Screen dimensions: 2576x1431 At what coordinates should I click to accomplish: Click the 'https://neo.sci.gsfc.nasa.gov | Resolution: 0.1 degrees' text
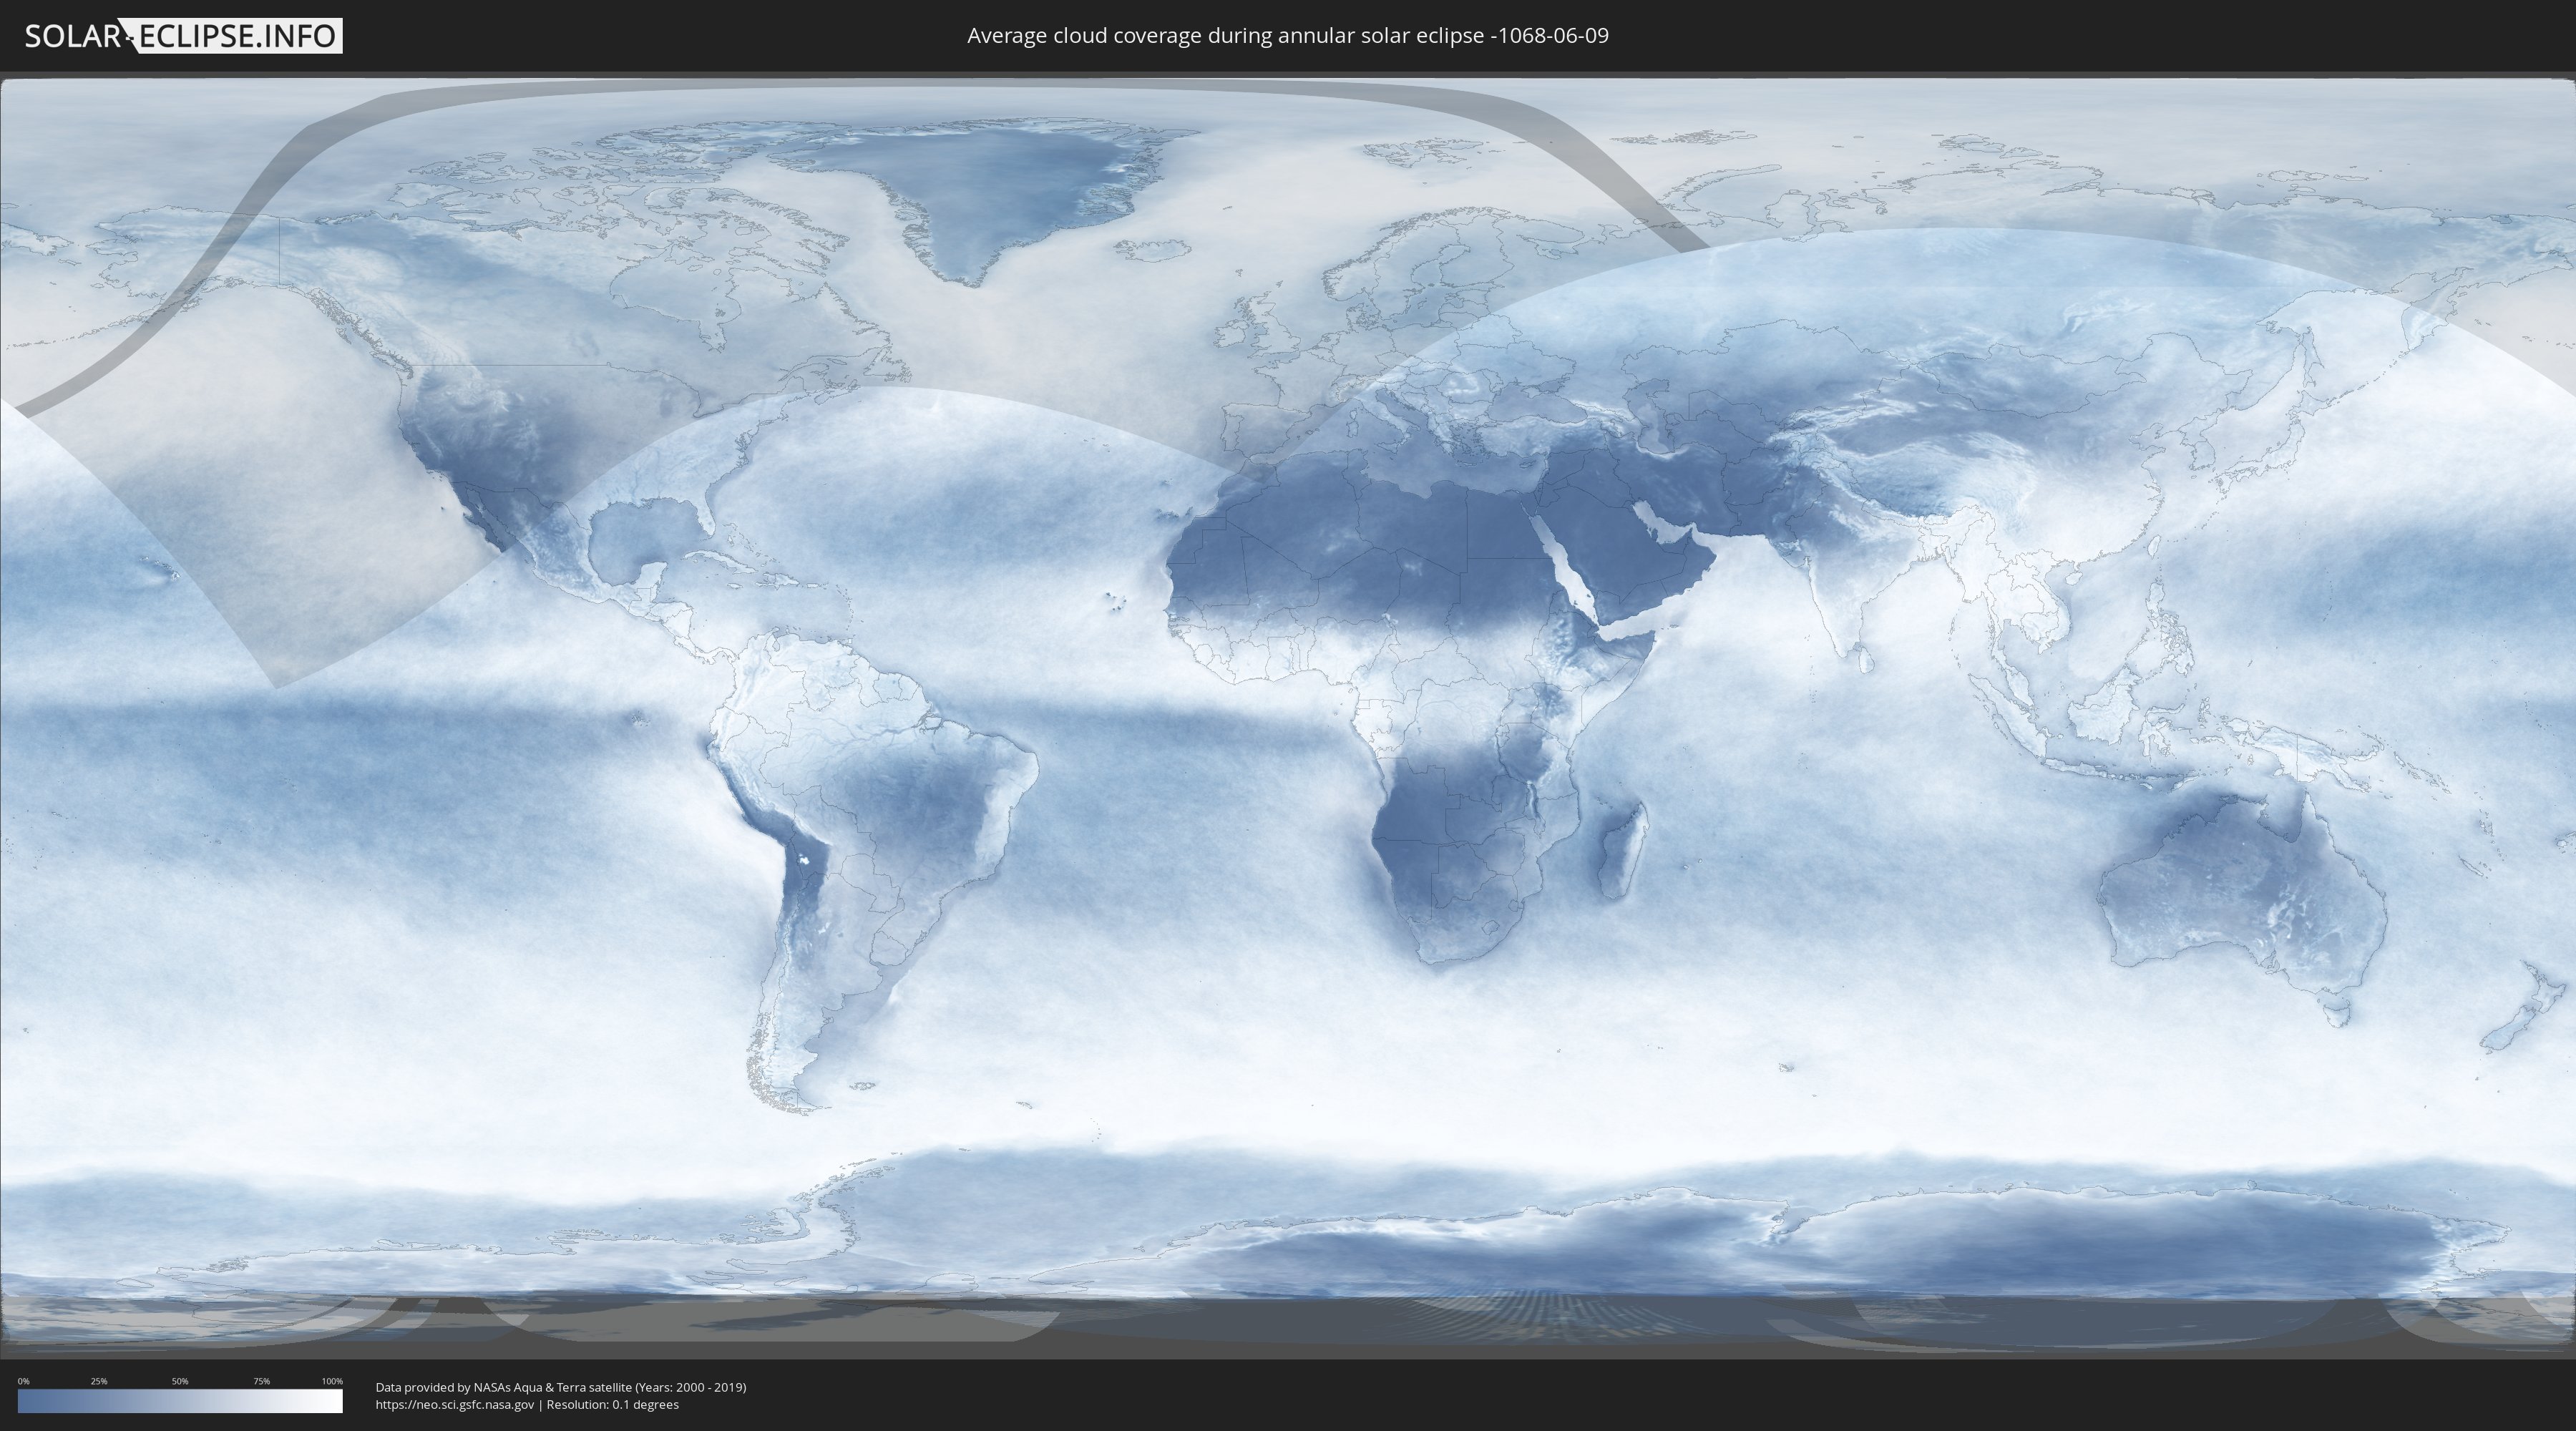pyautogui.click(x=527, y=1405)
